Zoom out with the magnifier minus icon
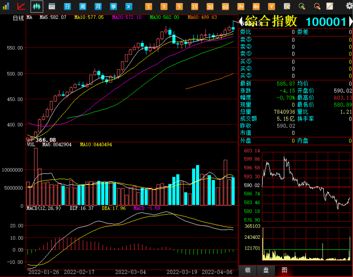Viewport: 353px width, 277px height. 317,6
